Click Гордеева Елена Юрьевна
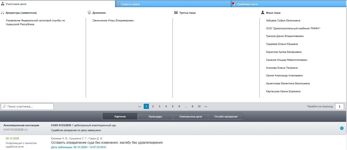The image size is (347, 150). pos(282,44)
